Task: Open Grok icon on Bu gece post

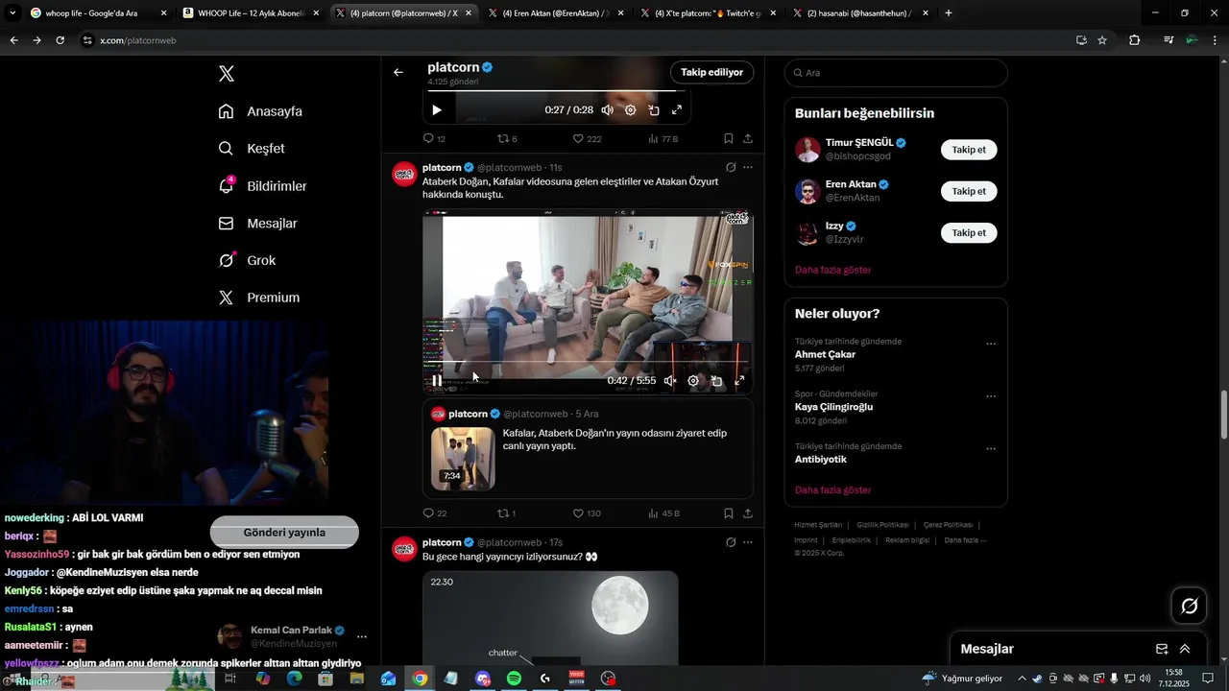Action: (x=731, y=542)
